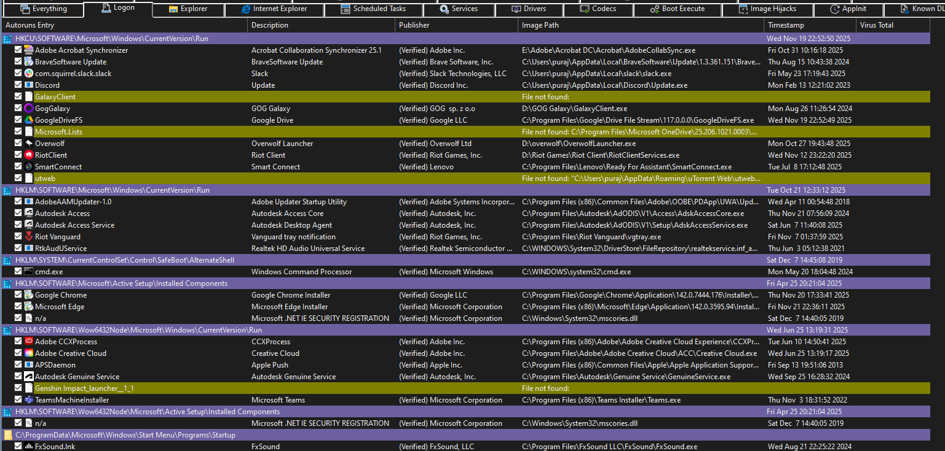The height and width of the screenshot is (451, 945).
Task: Click the GoogleDriveFS entry icon
Action: [28, 120]
